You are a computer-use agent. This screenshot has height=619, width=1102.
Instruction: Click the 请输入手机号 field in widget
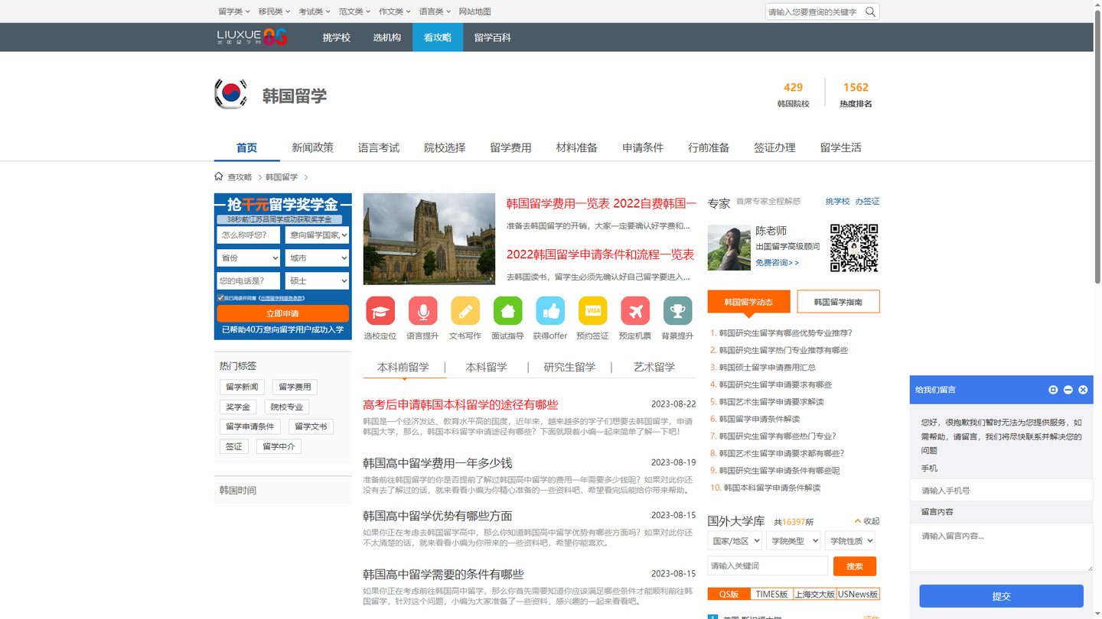(x=1001, y=491)
